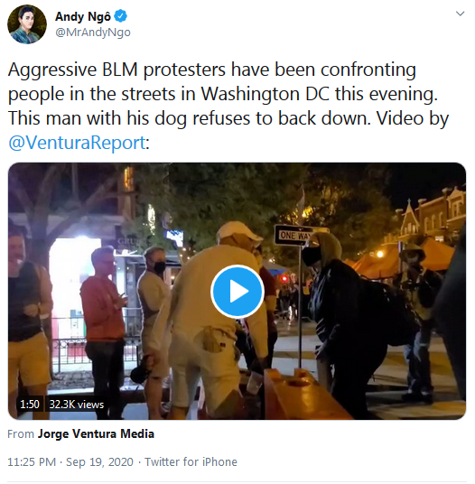
Task: Open Twitter for iPhone source label
Action: 191,461
